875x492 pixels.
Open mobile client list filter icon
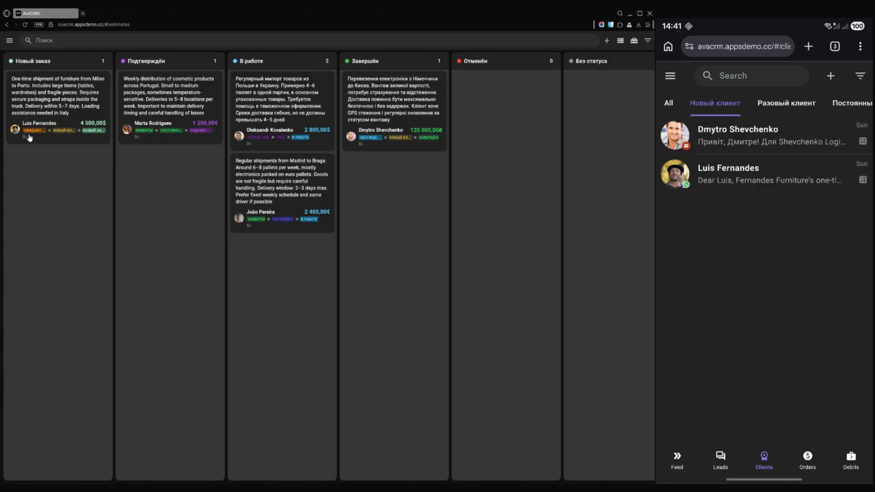point(860,76)
